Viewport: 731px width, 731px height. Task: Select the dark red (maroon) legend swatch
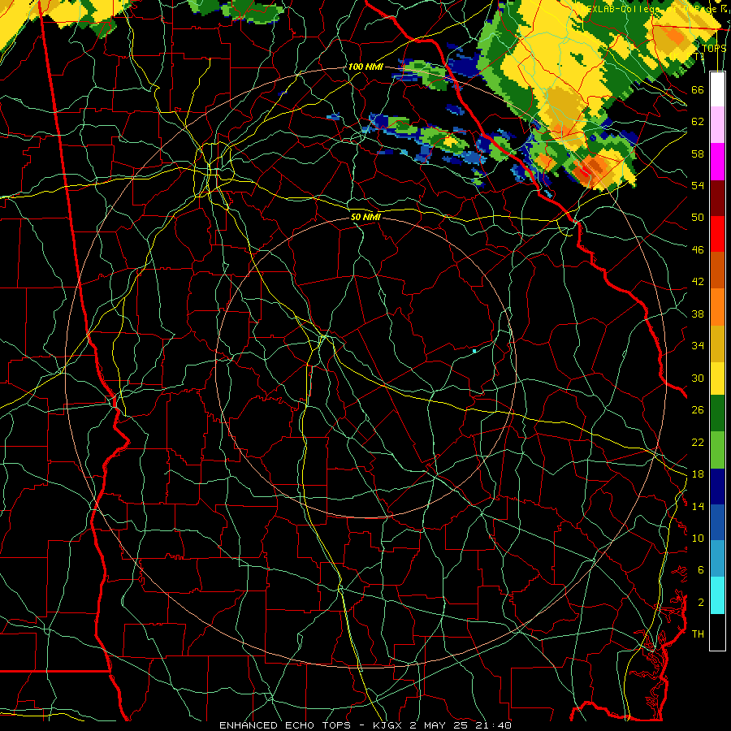point(717,197)
